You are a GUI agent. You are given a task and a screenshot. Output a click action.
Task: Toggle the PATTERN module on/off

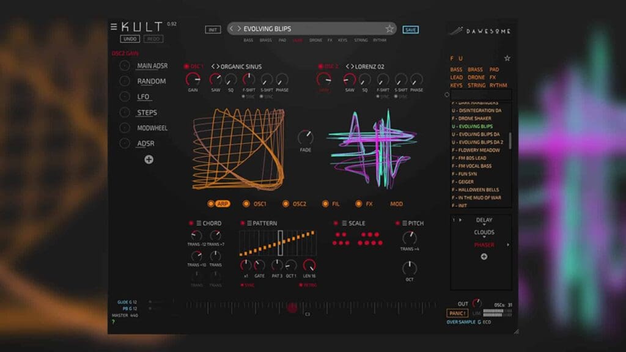(x=242, y=223)
